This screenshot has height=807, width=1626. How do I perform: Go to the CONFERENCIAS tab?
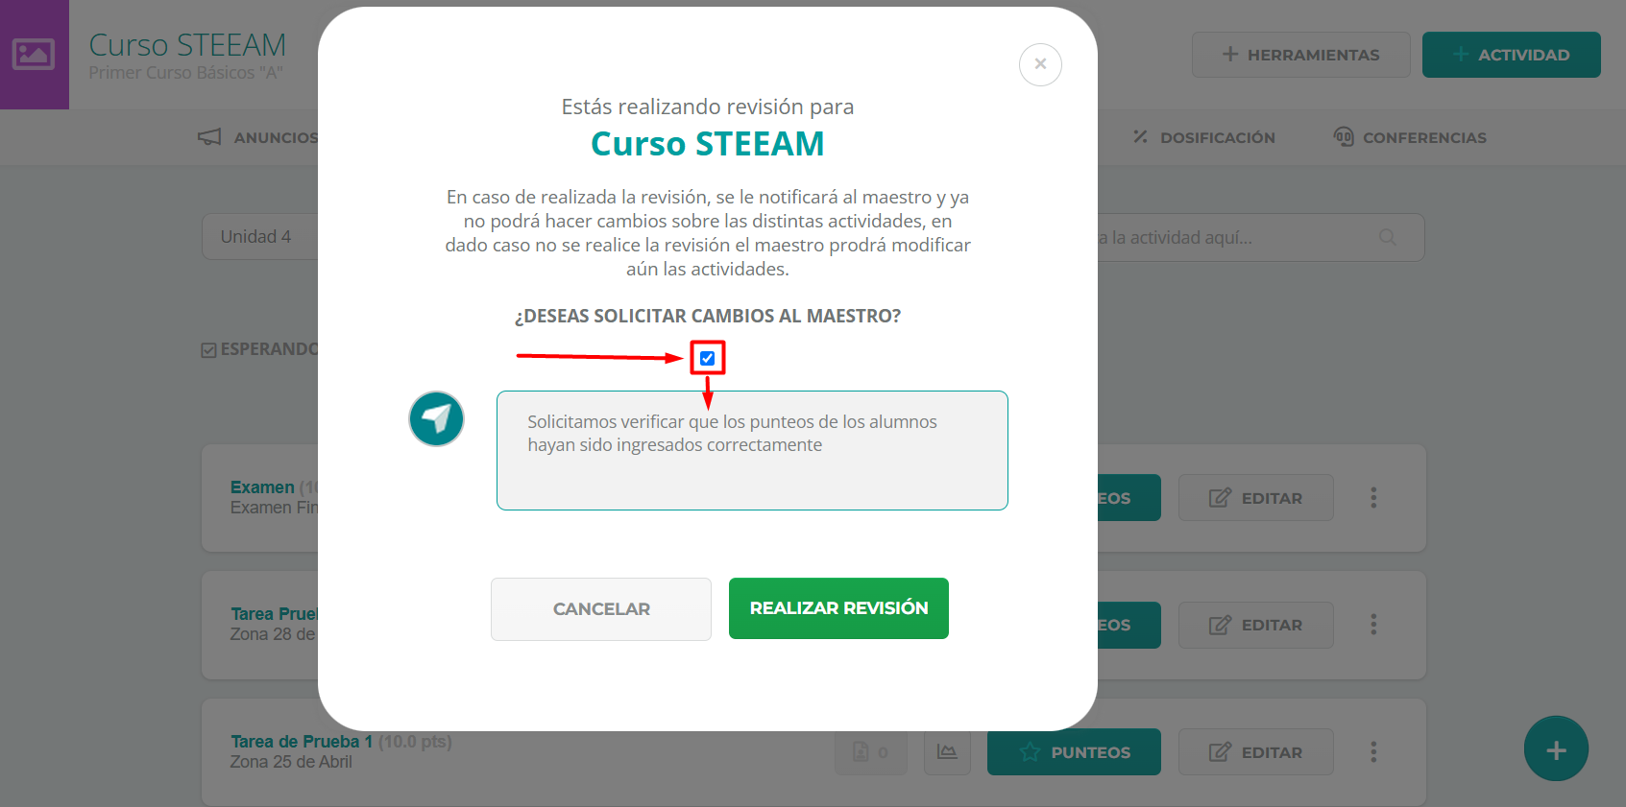[x=1410, y=137]
